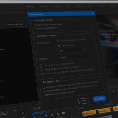The width and height of the screenshot is (118, 118).
Task: Click the timeline ruler near 00:00:04:23
Action: [109, 104]
